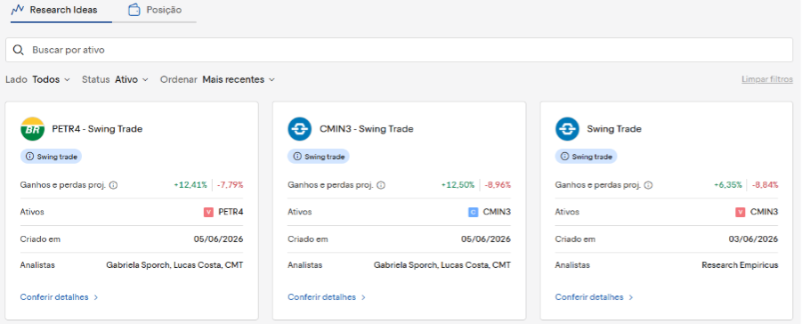Click the search magnifier icon
The height and width of the screenshot is (324, 802).
(19, 50)
